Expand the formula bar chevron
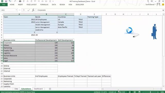Screen dimensions: 165x93 [163, 10]
